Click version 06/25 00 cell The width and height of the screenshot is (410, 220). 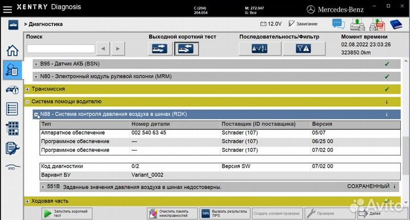322,141
